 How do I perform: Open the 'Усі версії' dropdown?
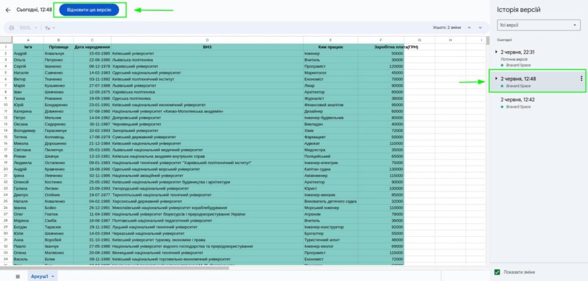point(539,25)
